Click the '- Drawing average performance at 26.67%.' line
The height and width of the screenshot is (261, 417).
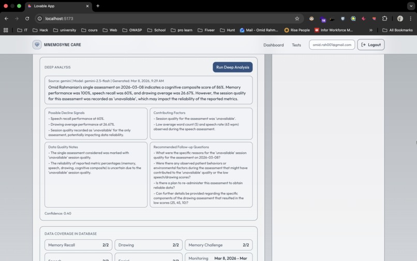(81, 124)
